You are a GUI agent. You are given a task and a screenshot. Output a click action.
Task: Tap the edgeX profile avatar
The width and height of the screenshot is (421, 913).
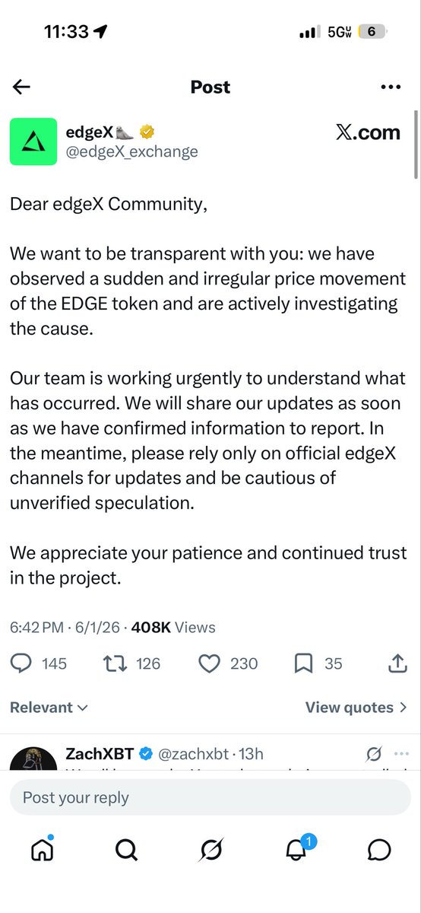pyautogui.click(x=33, y=142)
